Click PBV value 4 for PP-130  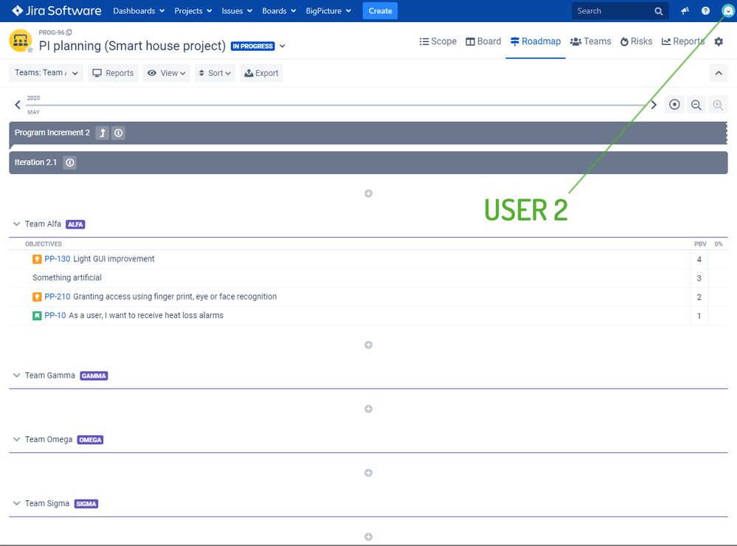pyautogui.click(x=699, y=259)
